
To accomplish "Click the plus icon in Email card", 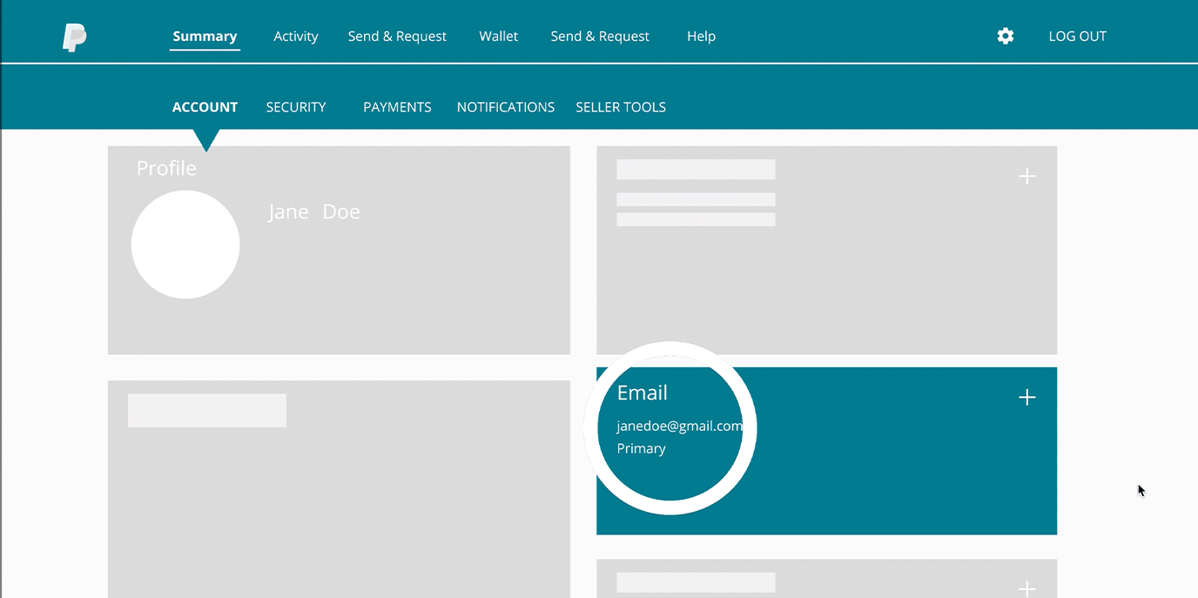I will click(x=1027, y=398).
